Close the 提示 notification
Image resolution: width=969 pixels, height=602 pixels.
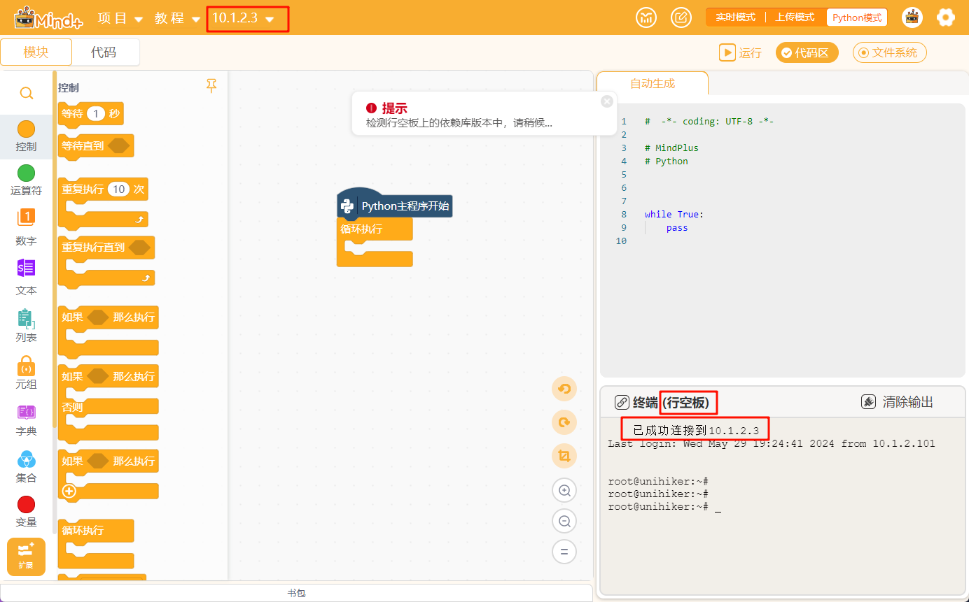tap(607, 101)
